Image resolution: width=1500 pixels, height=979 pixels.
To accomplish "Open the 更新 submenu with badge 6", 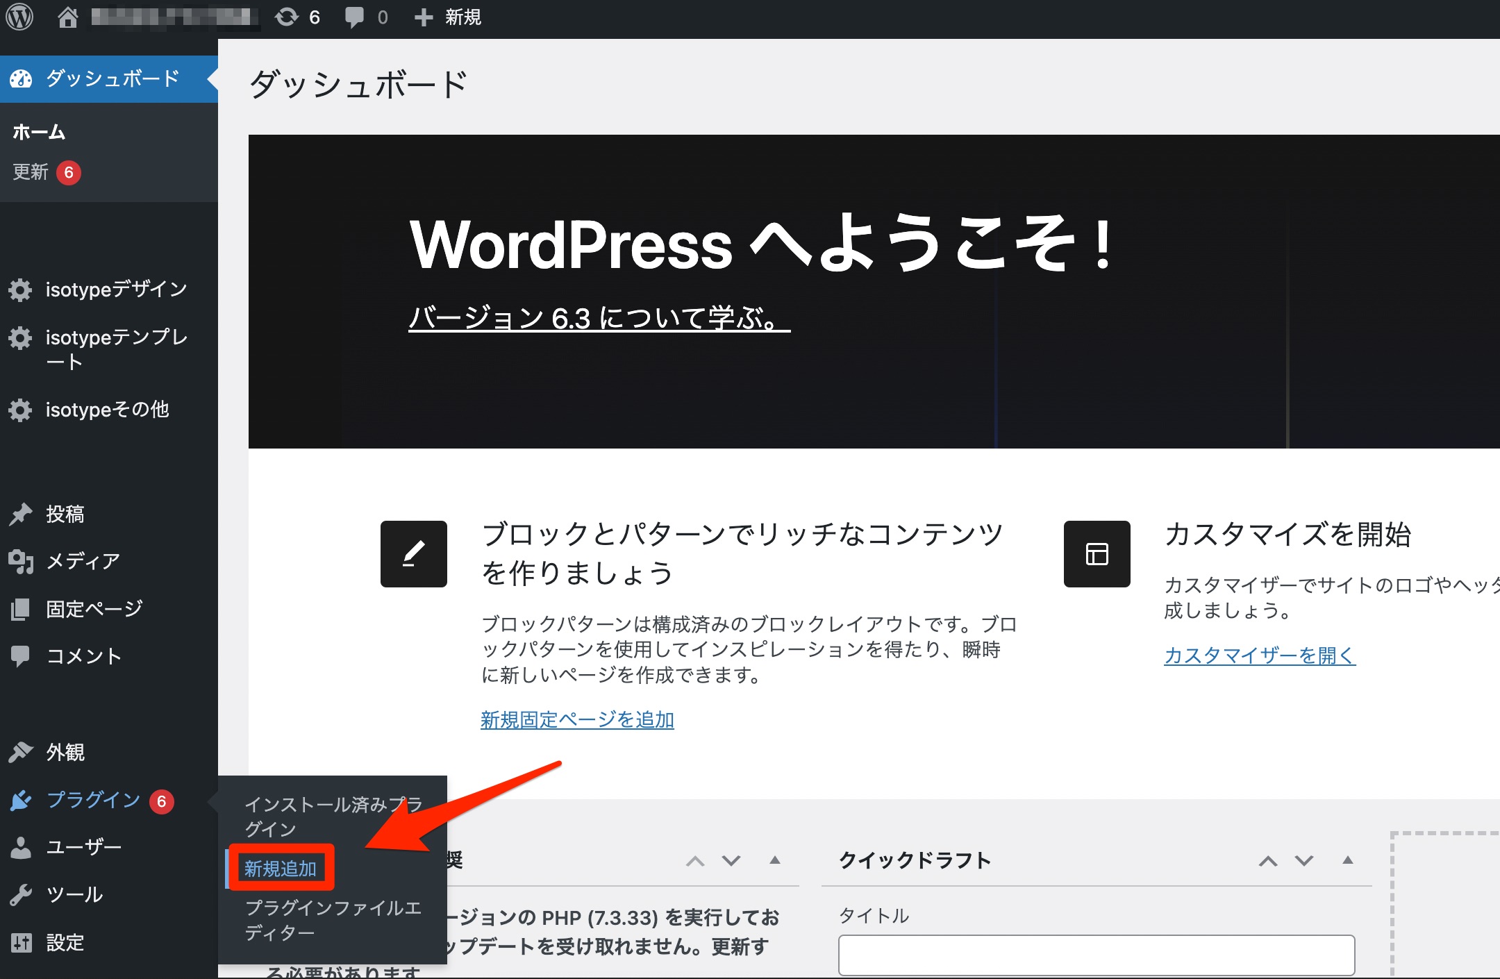I will (x=47, y=172).
